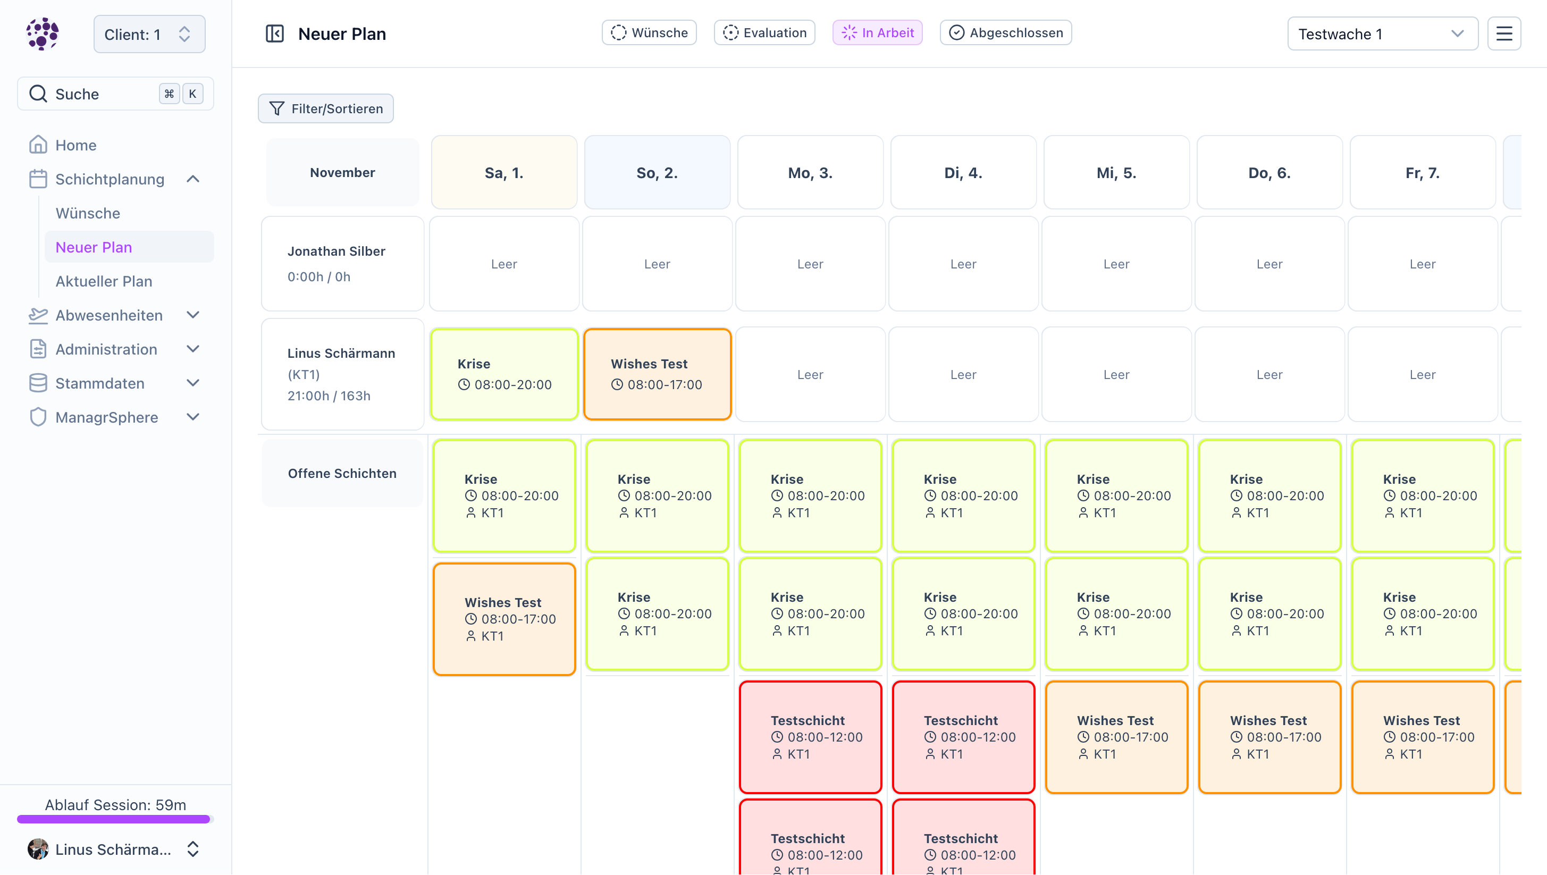
Task: Open the hamburger menu at top right
Action: [1504, 33]
